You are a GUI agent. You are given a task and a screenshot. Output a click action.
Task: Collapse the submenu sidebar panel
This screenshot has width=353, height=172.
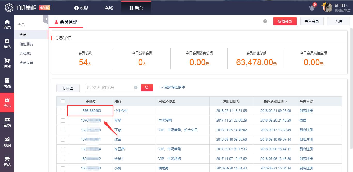pyautogui.click(x=46, y=19)
